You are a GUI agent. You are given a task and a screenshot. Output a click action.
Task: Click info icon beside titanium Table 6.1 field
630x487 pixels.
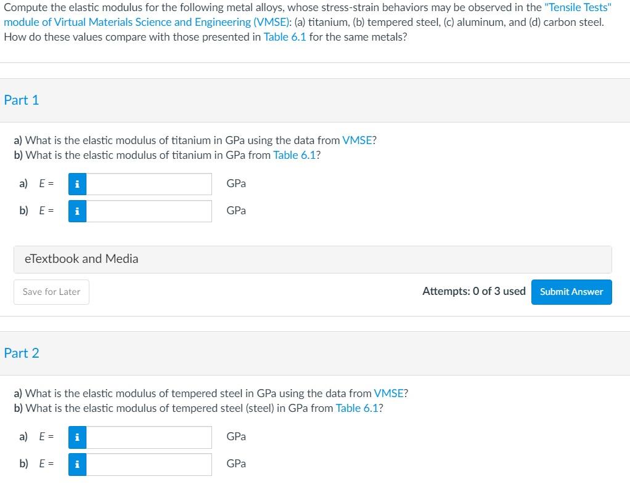point(76,211)
